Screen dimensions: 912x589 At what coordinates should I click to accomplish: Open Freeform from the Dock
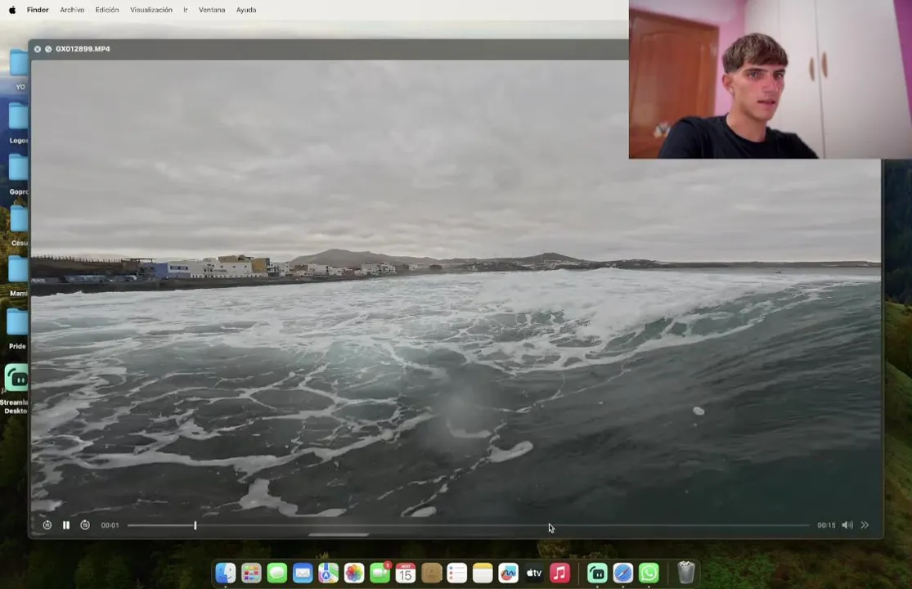click(508, 573)
